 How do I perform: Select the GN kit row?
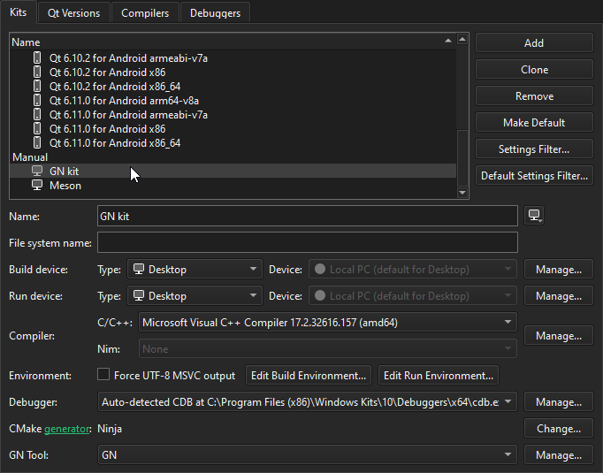pos(233,172)
